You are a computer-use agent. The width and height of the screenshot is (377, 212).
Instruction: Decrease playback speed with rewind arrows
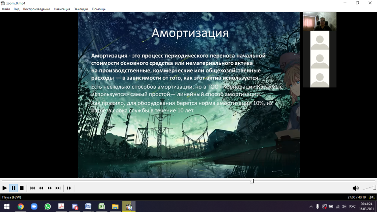pos(41,188)
